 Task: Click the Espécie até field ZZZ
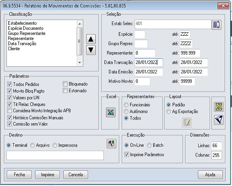[185, 34]
